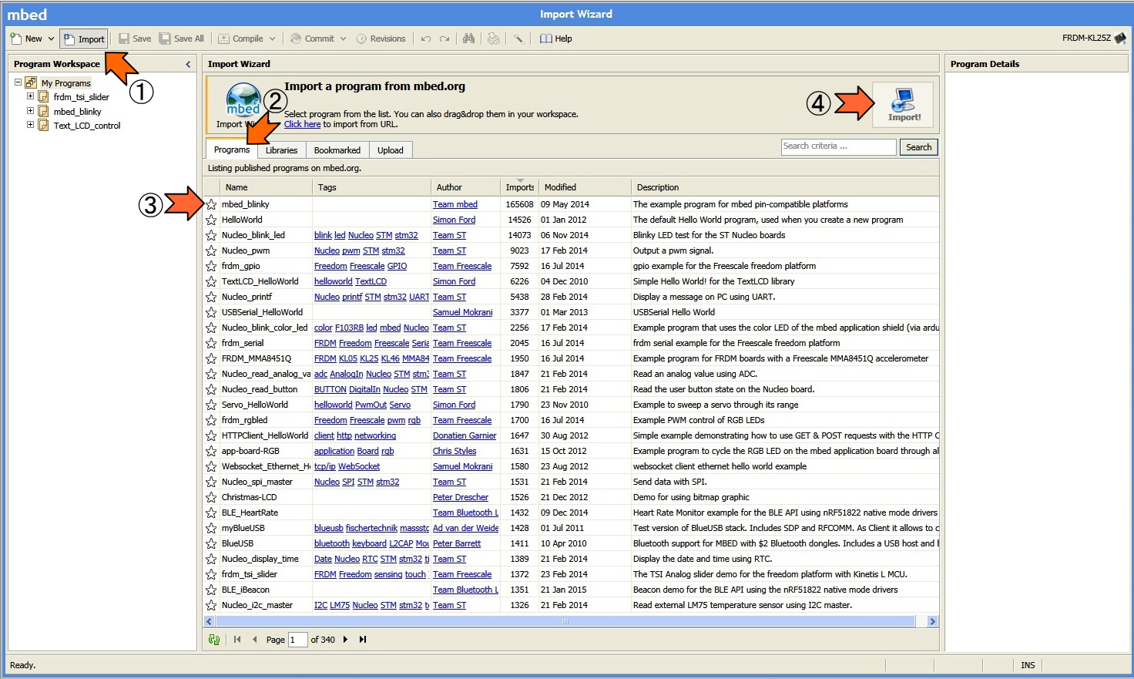
Task: Focus the Search criteria field
Action: click(x=839, y=146)
